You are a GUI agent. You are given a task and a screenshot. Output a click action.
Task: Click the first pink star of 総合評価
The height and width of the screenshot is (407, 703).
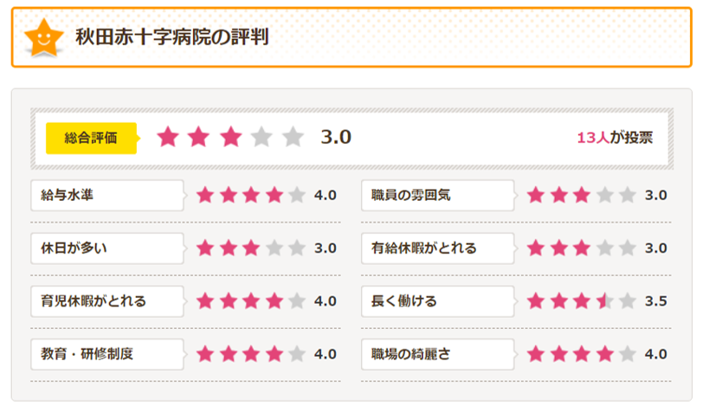coord(167,137)
